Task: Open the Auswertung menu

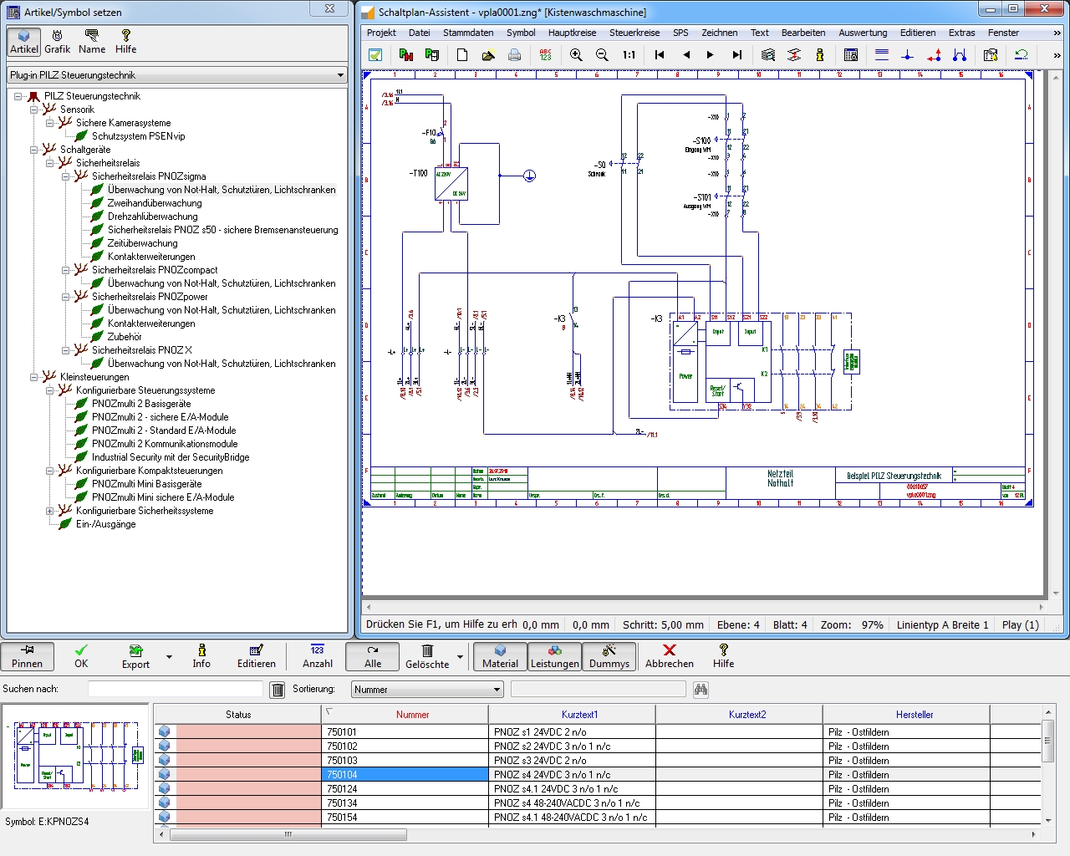Action: click(x=863, y=33)
